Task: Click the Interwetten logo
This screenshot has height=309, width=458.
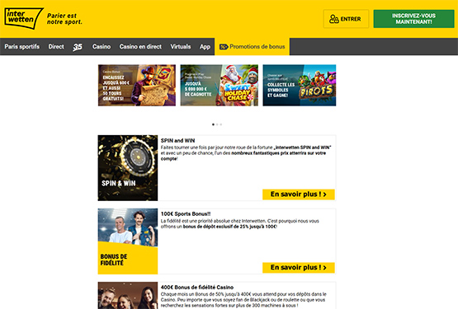Action: (x=24, y=18)
